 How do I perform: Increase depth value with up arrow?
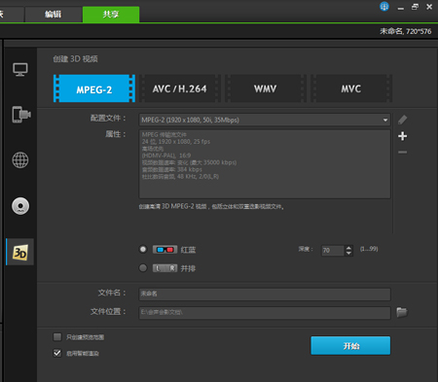tap(348, 248)
